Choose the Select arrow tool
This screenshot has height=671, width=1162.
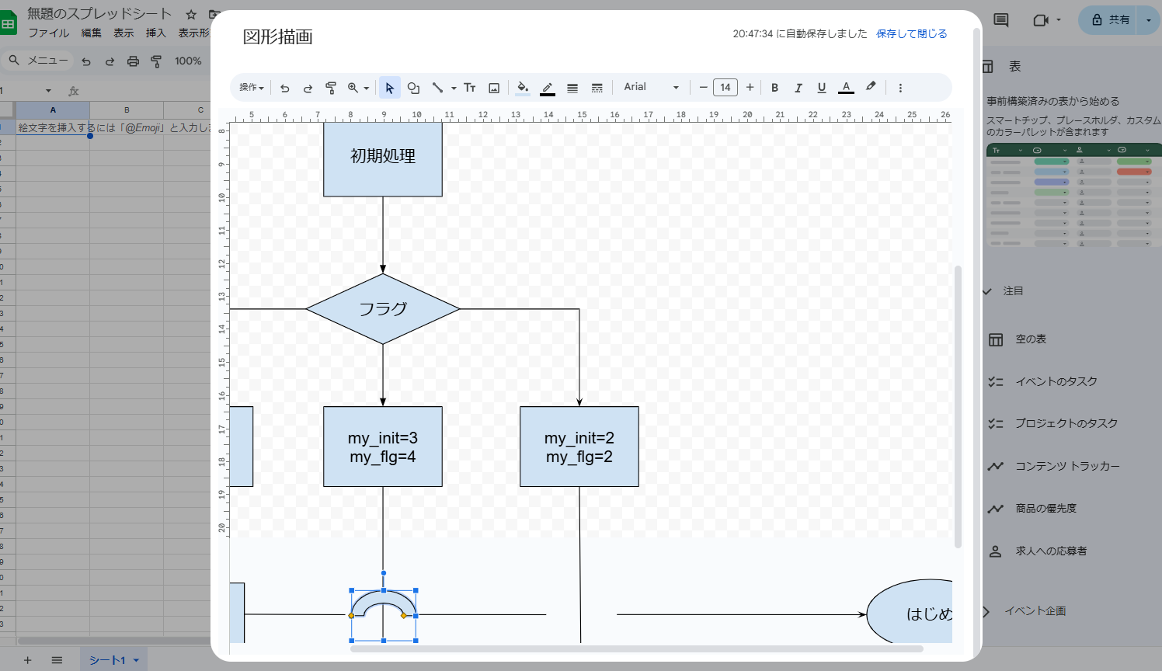point(390,88)
